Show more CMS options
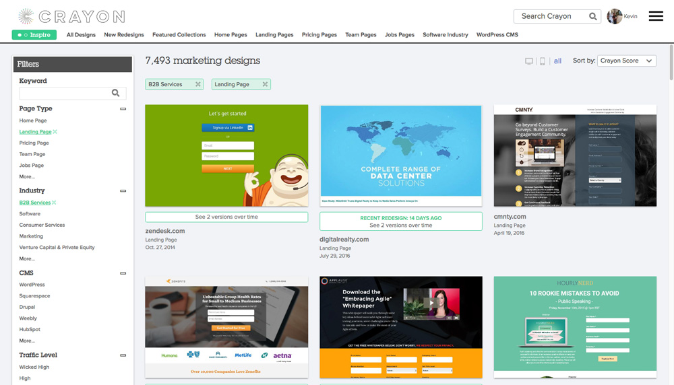This screenshot has width=674, height=385. (27, 341)
